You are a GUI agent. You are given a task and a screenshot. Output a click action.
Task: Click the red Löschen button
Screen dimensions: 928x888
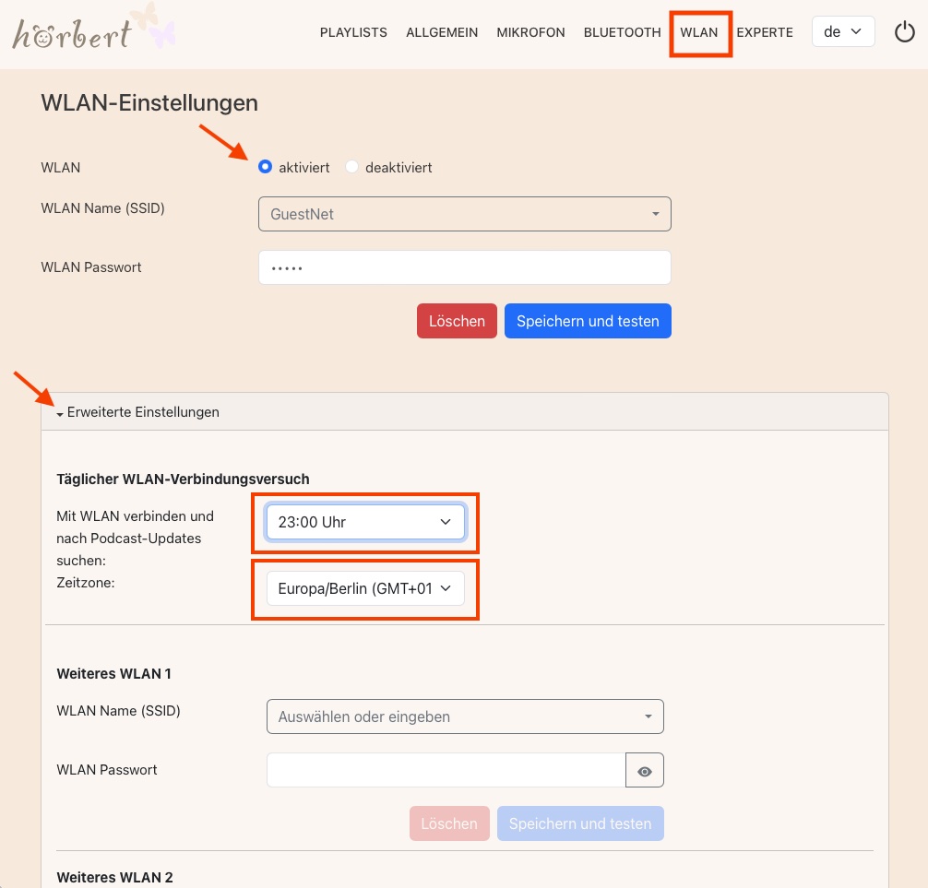click(x=457, y=321)
